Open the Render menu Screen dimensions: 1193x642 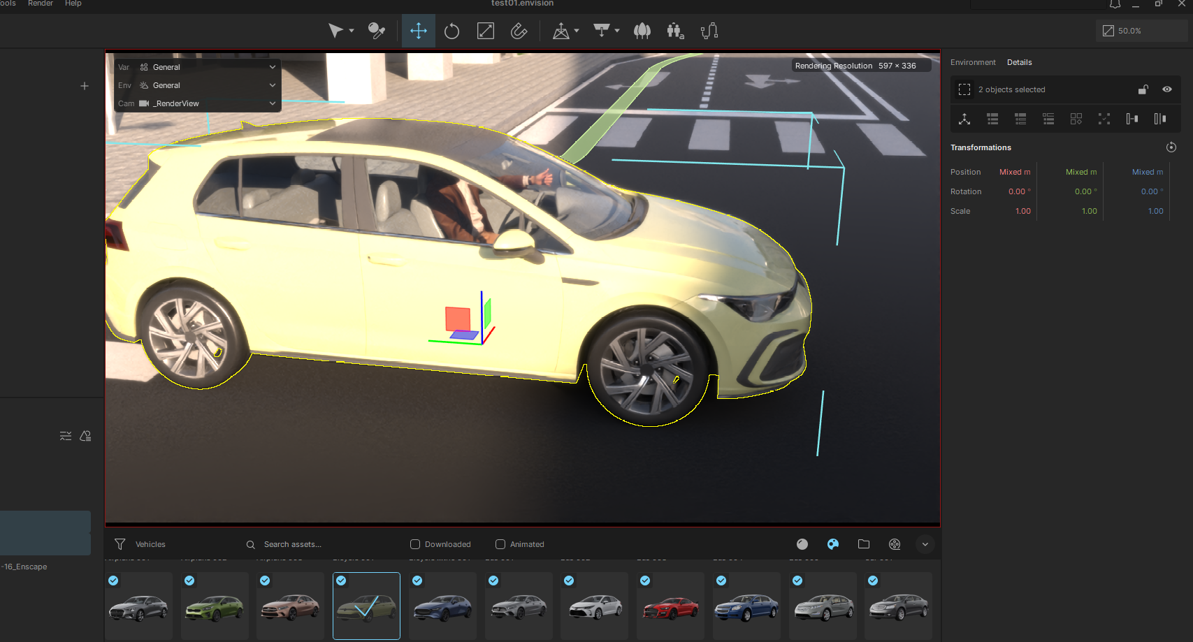point(41,3)
